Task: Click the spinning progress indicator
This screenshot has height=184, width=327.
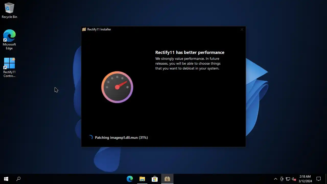Action: coord(90,137)
